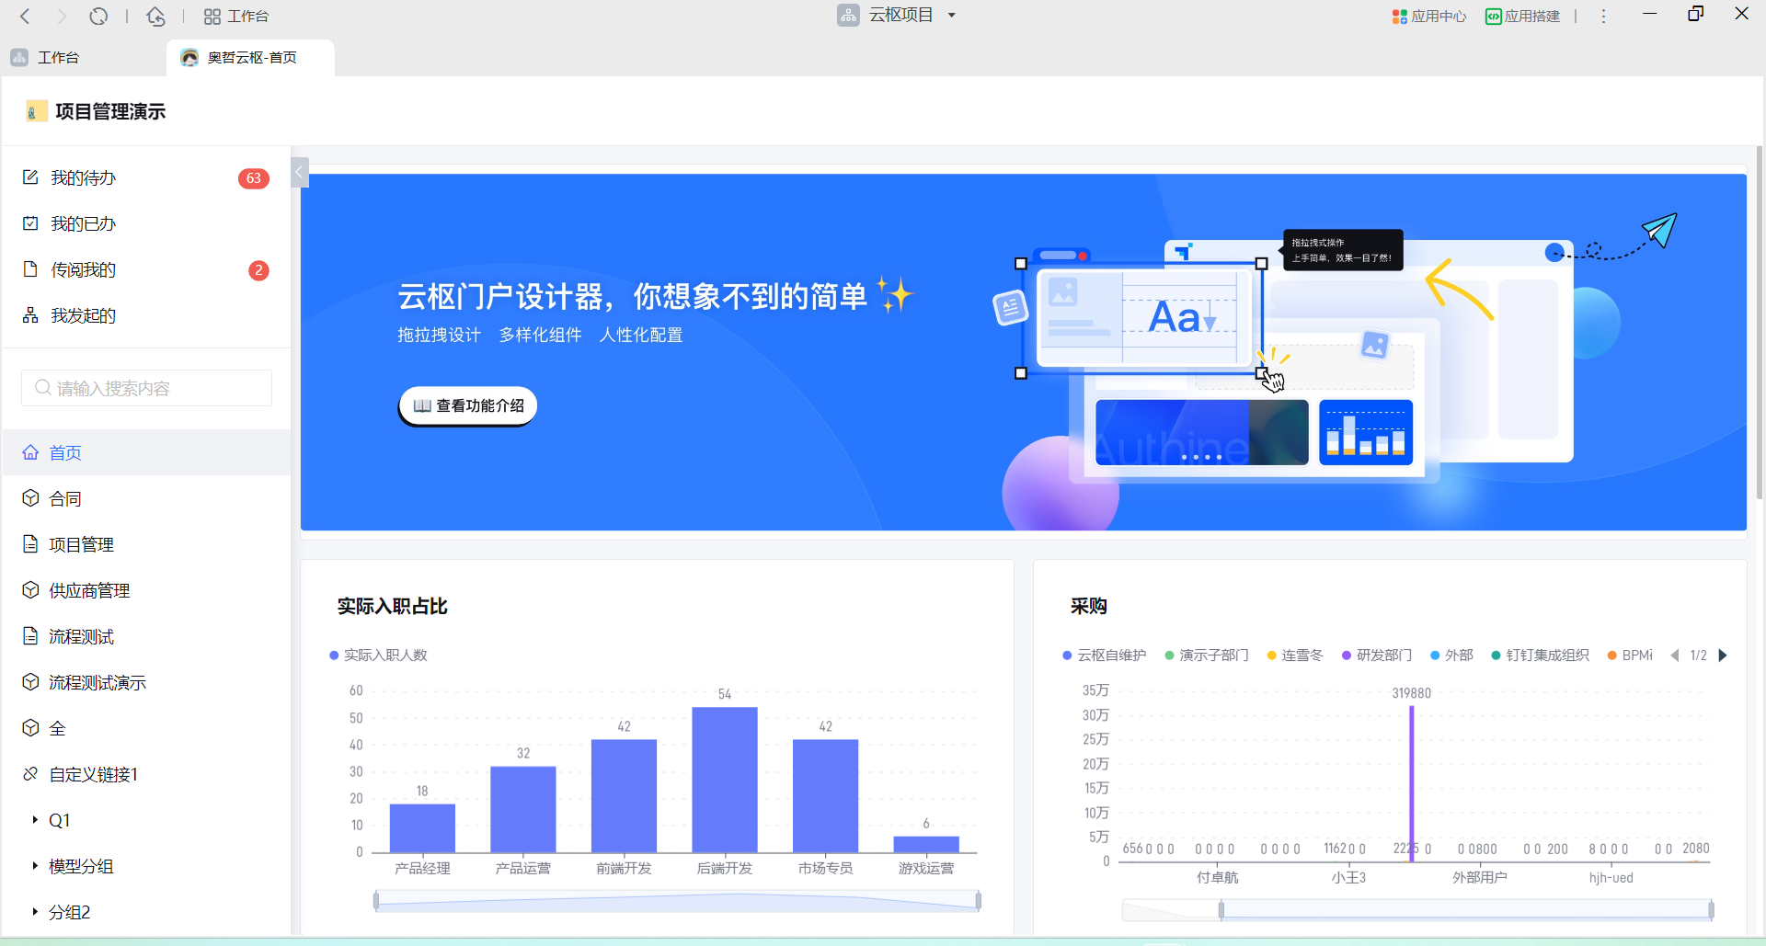This screenshot has height=946, width=1766.
Task: Open 流程测试 in the sidebar
Action: [x=146, y=636]
